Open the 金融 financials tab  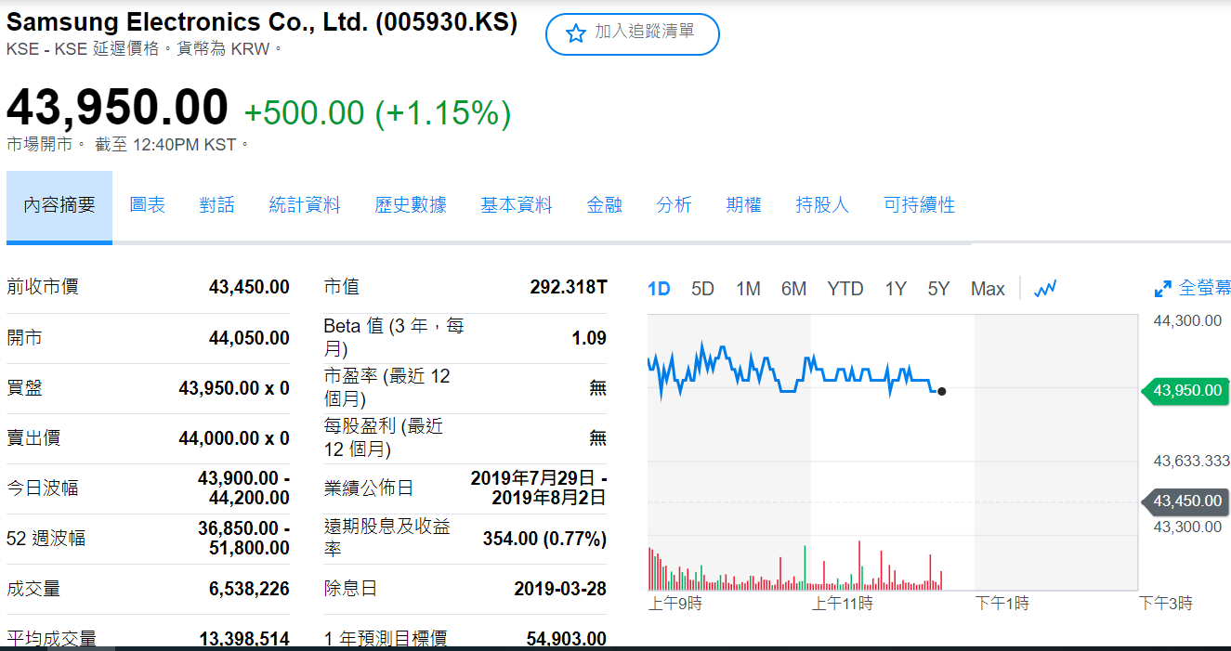(604, 205)
